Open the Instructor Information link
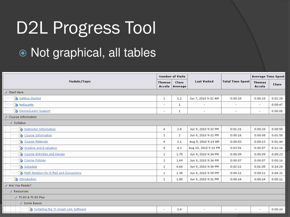The height and width of the screenshot is (217, 290). tap(40, 129)
